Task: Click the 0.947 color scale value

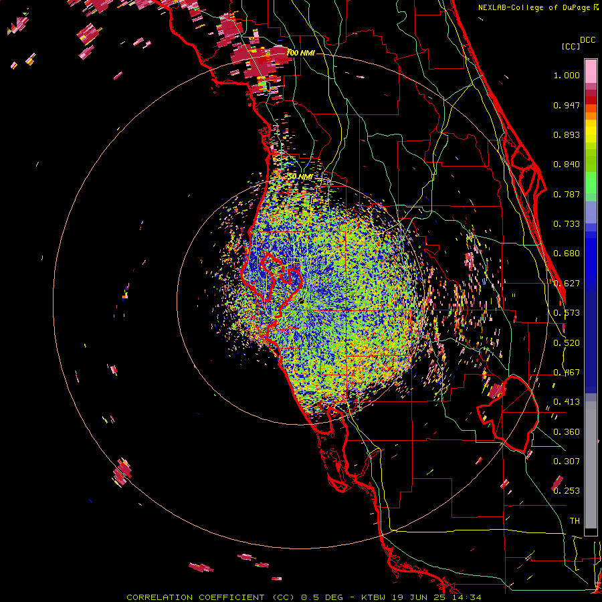Action: pyautogui.click(x=567, y=105)
